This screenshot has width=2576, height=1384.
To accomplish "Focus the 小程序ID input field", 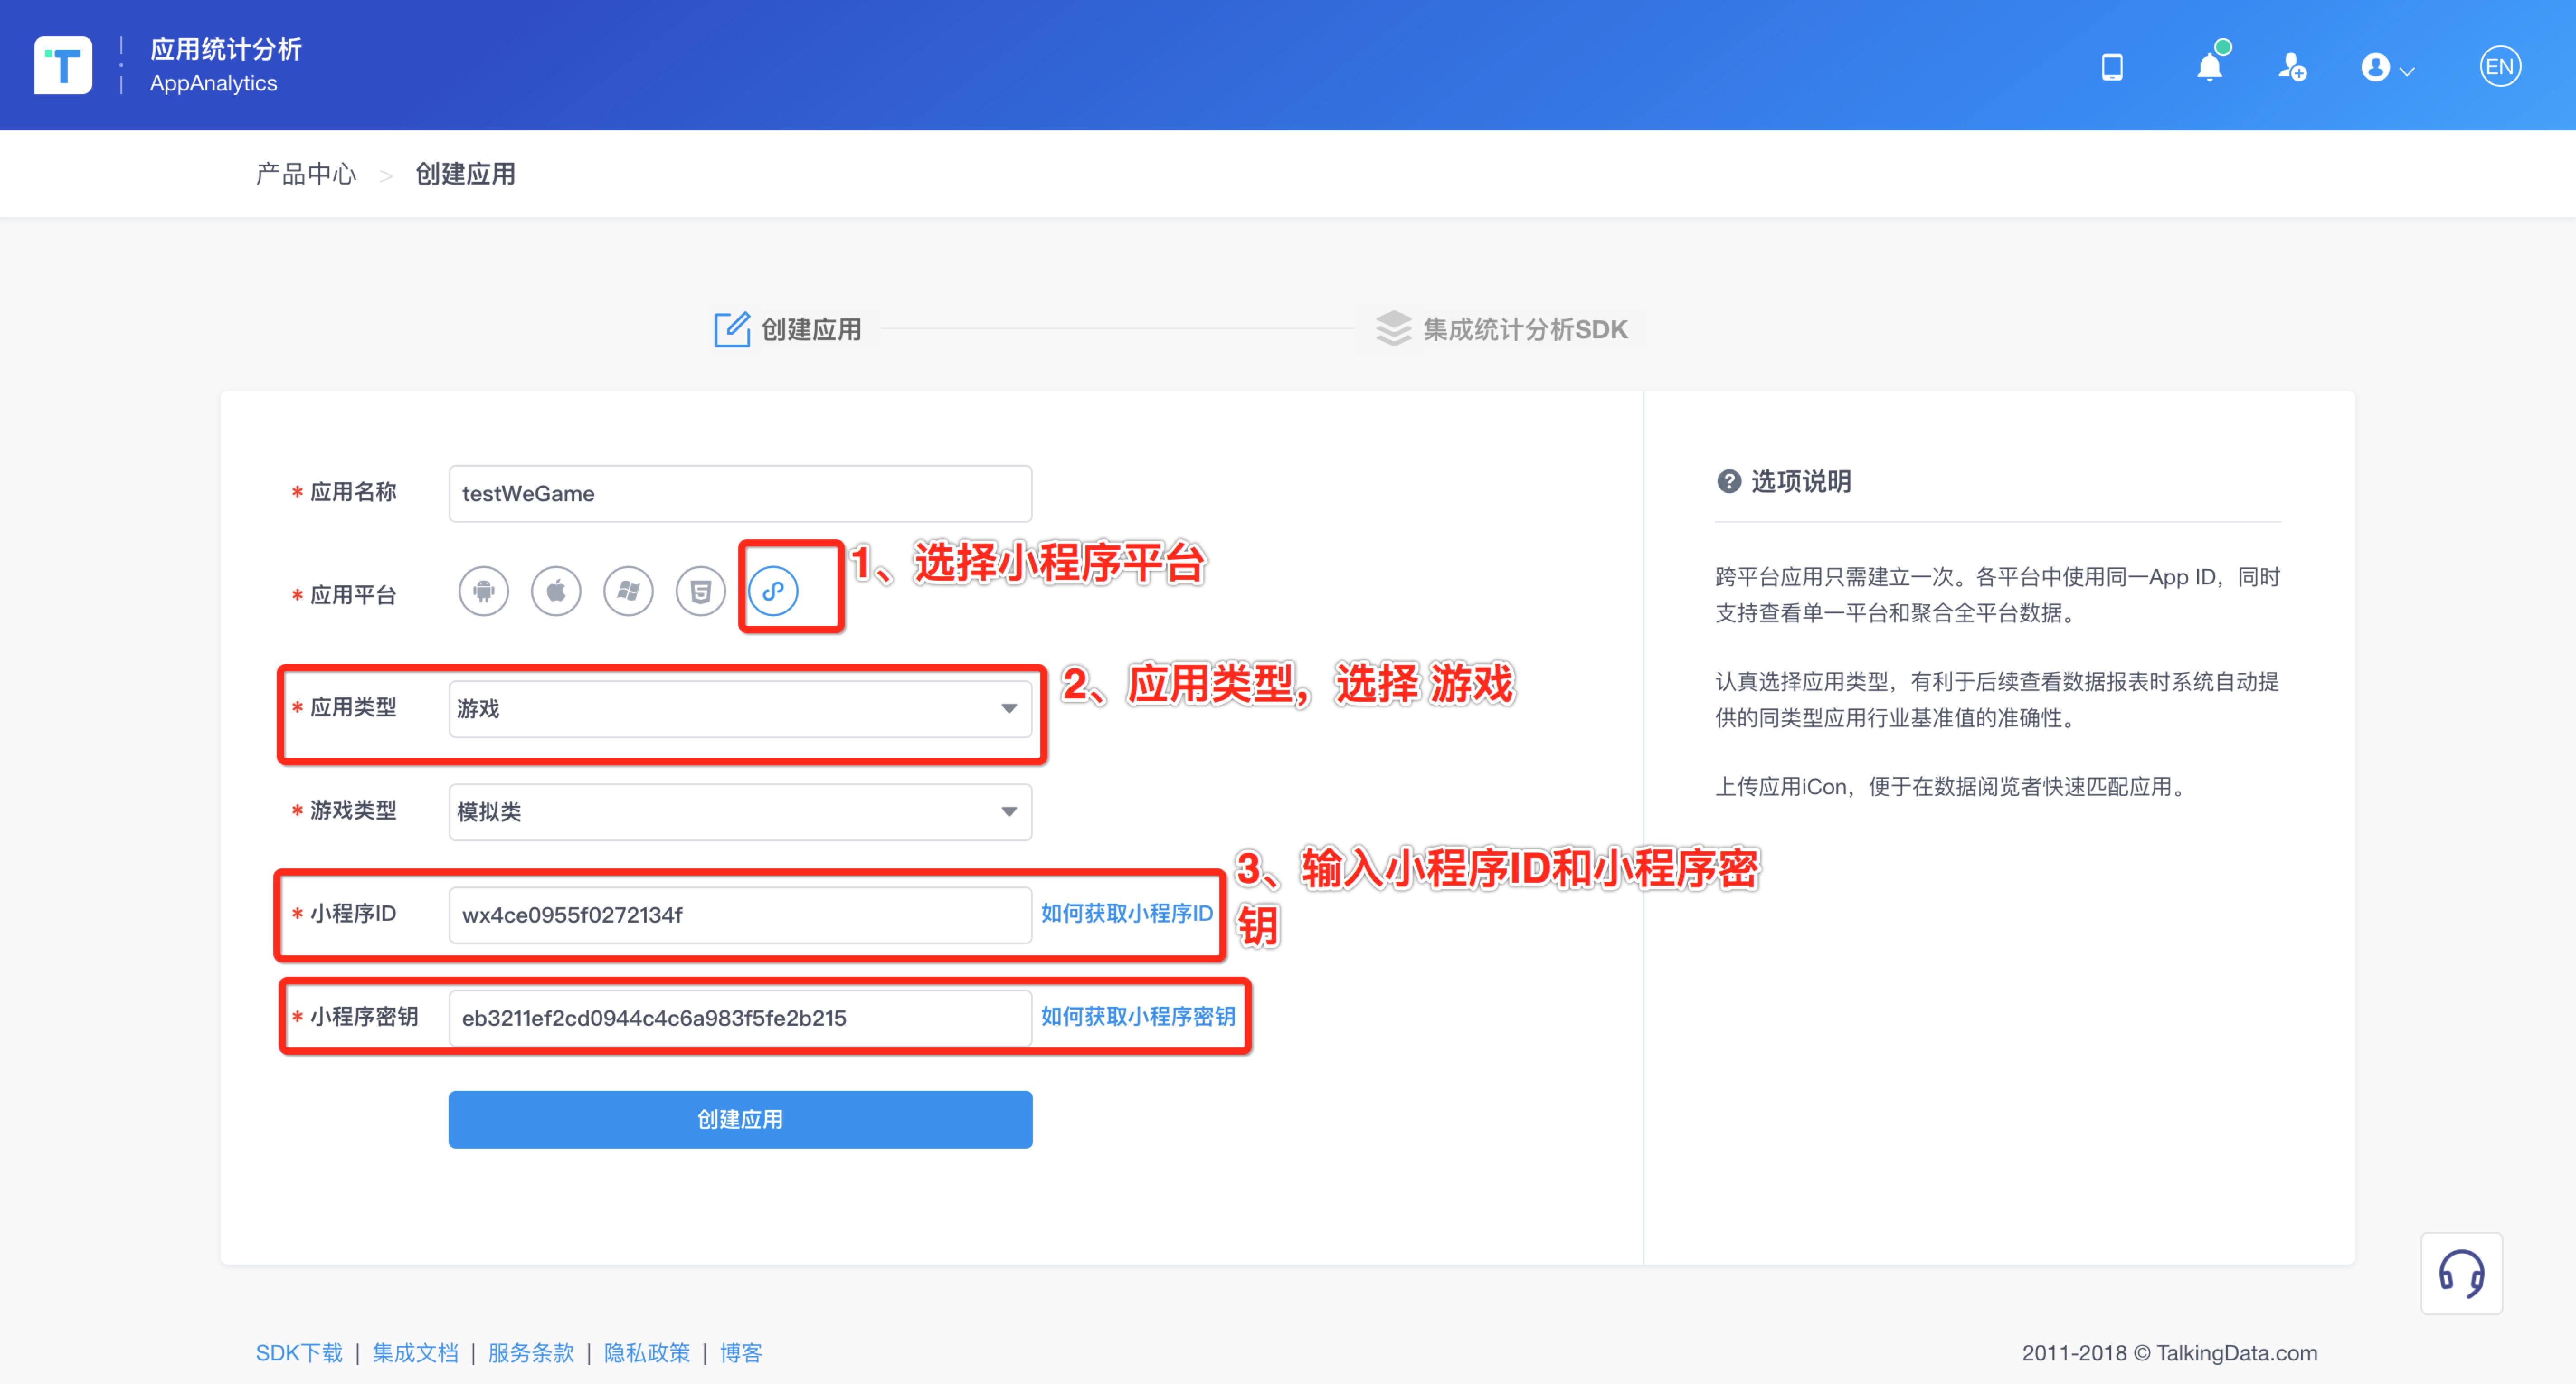I will 740,915.
